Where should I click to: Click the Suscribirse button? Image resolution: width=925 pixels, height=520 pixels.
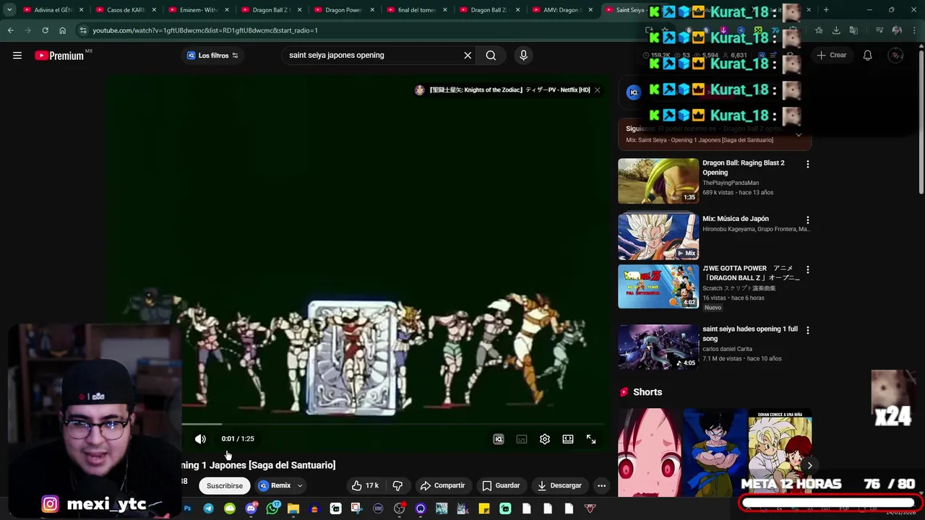pyautogui.click(x=225, y=486)
